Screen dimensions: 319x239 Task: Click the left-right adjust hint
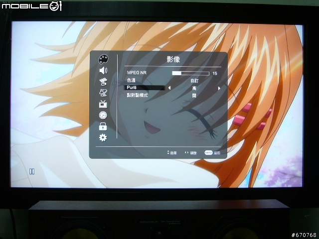[190, 153]
